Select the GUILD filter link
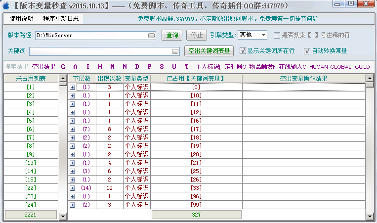377x223 pixels. tap(362, 67)
